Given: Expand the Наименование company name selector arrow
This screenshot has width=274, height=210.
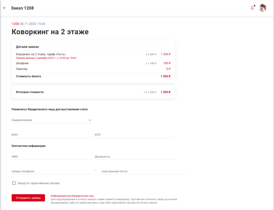Looking at the screenshot, I should [x=90, y=120].
